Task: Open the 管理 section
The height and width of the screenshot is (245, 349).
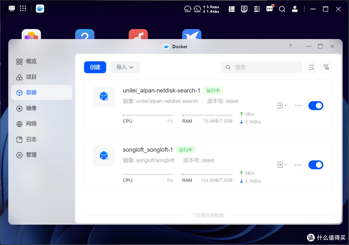Action: click(42, 155)
